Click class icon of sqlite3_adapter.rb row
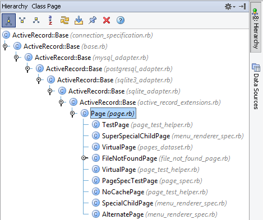Viewport: 263px width, 220px height. tap(51, 79)
